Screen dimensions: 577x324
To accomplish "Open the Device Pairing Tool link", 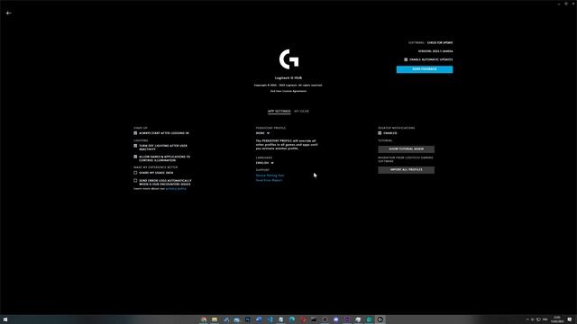I will tap(270, 175).
